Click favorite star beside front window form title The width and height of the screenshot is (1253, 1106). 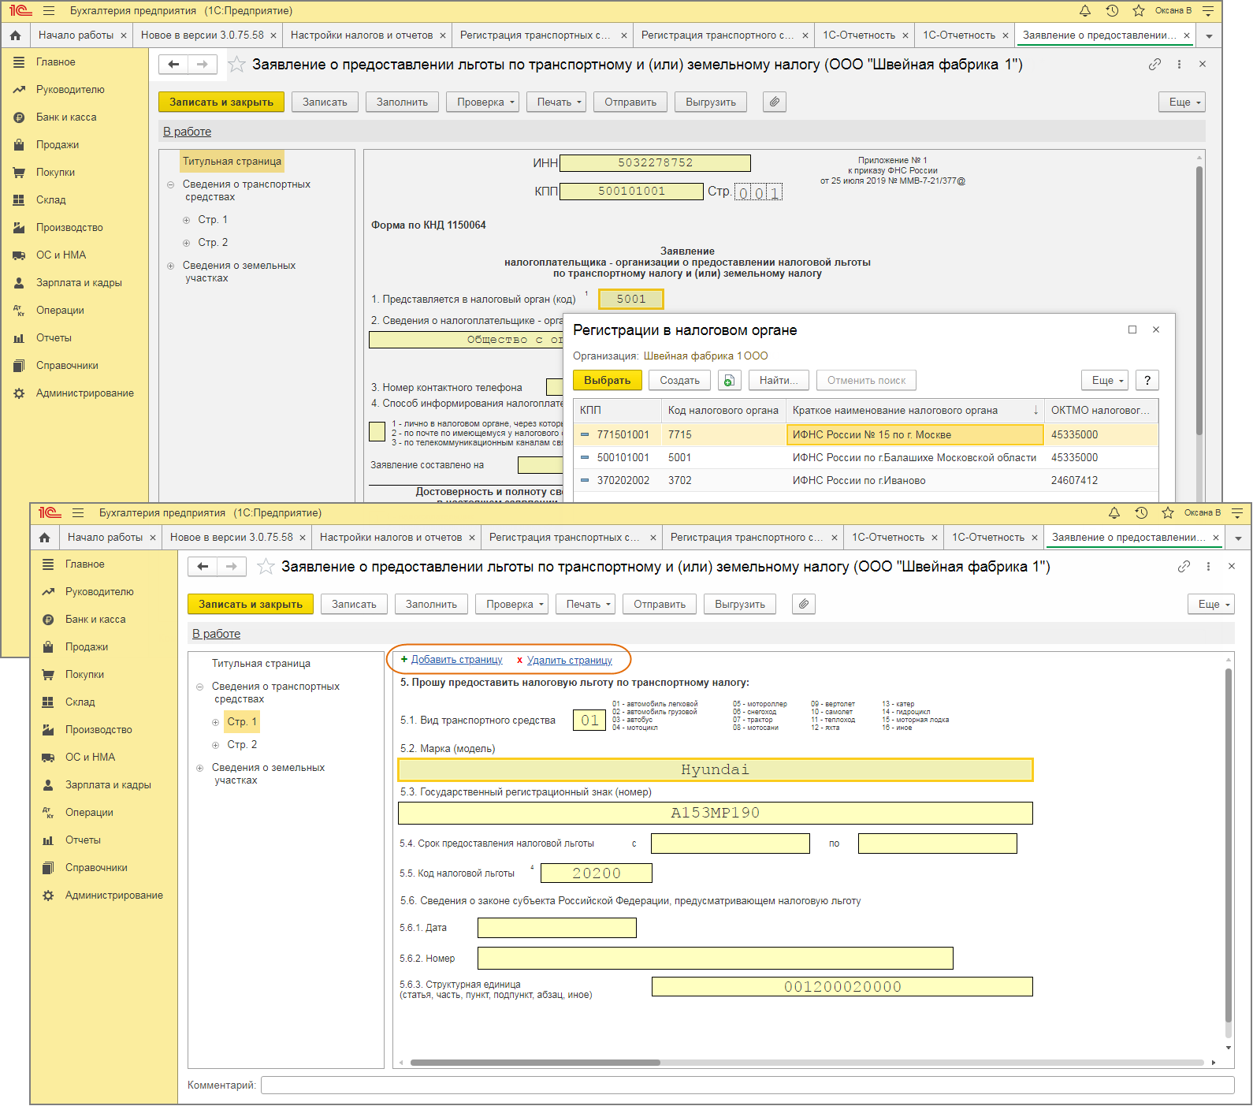click(x=266, y=567)
